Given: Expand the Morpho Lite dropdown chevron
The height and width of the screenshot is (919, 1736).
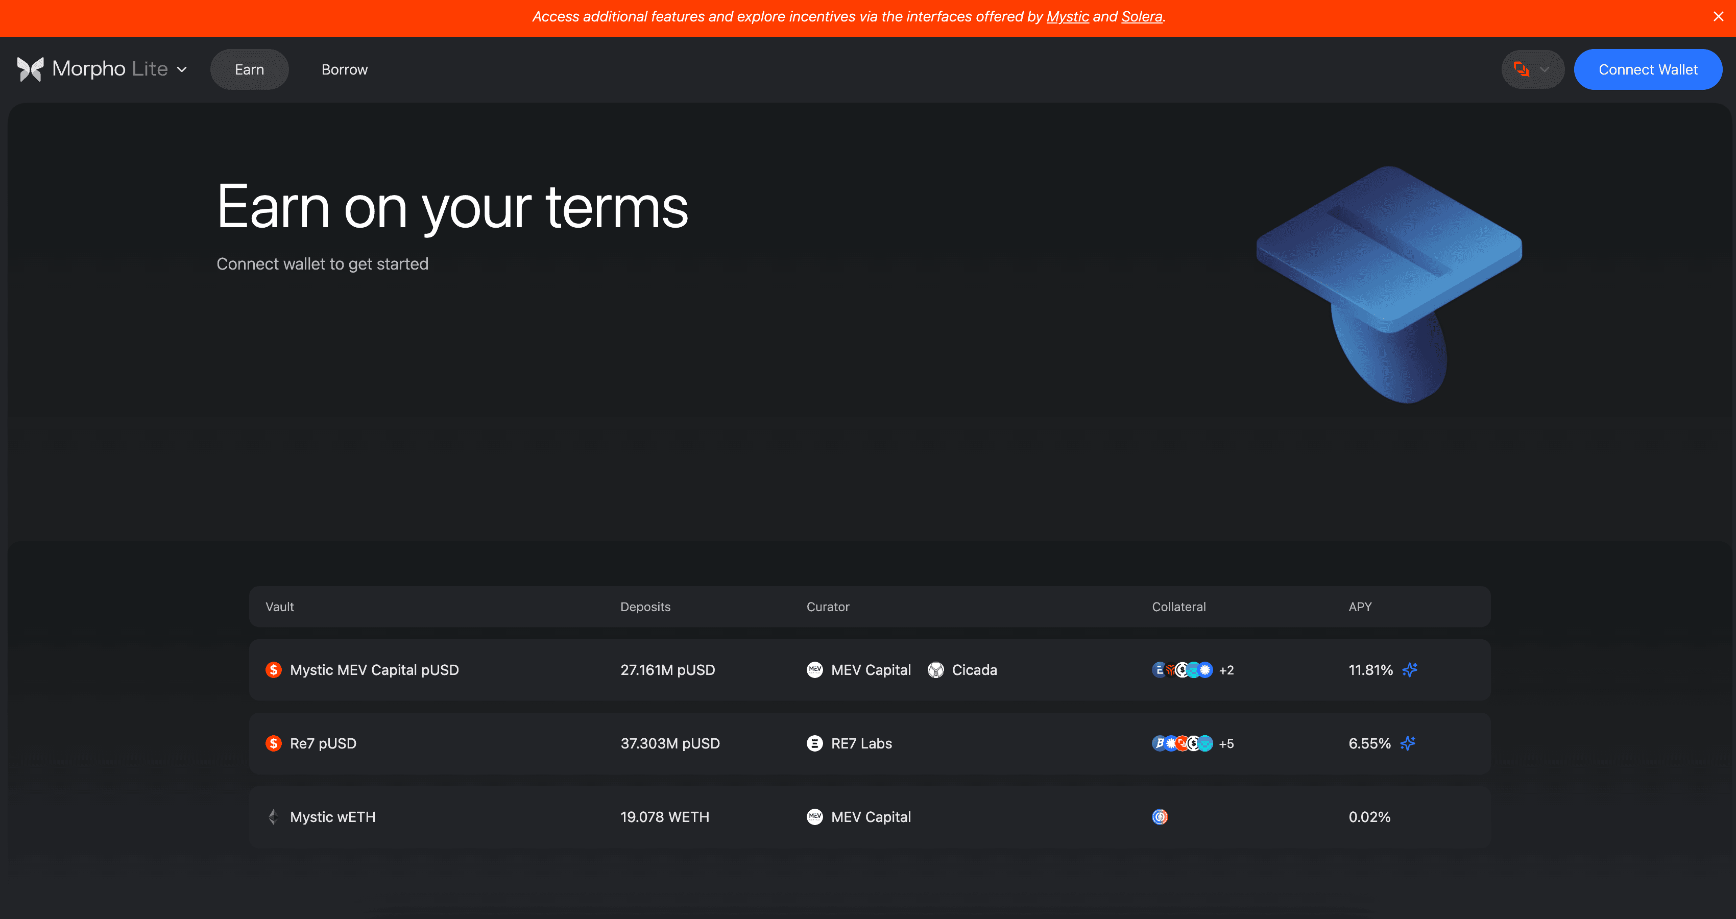Looking at the screenshot, I should [182, 69].
